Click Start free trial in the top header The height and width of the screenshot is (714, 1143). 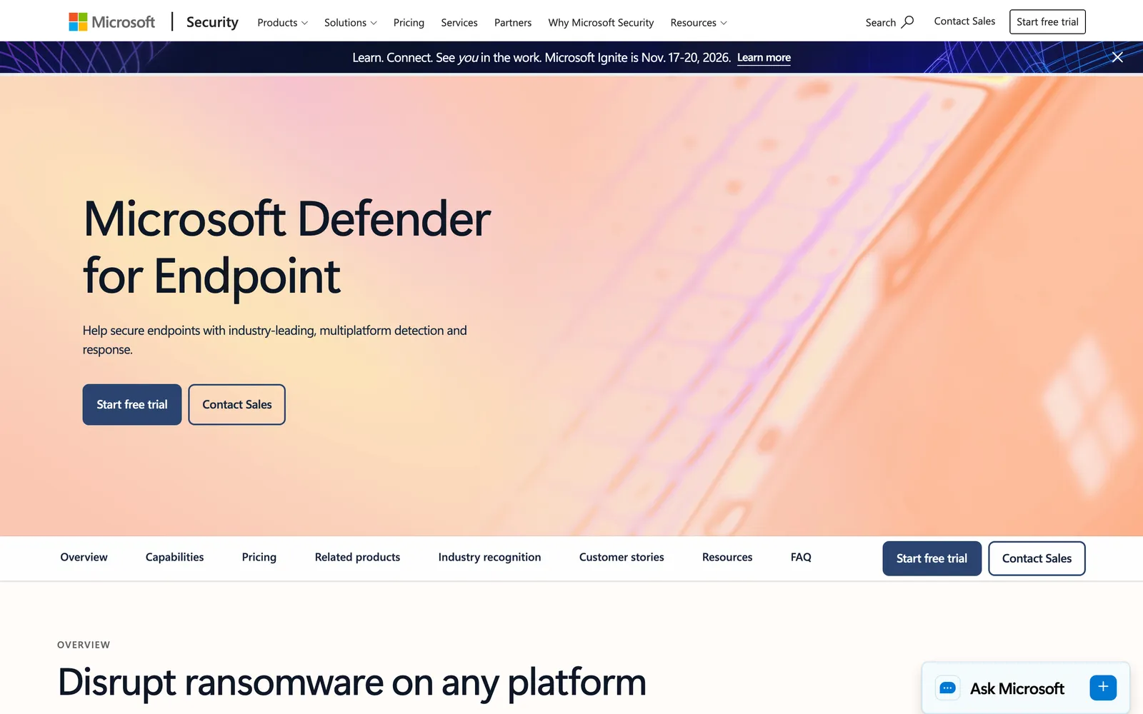(x=1047, y=22)
